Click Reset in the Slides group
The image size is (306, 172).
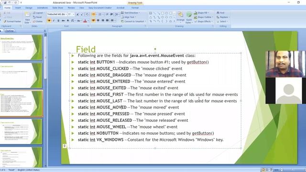[37, 17]
